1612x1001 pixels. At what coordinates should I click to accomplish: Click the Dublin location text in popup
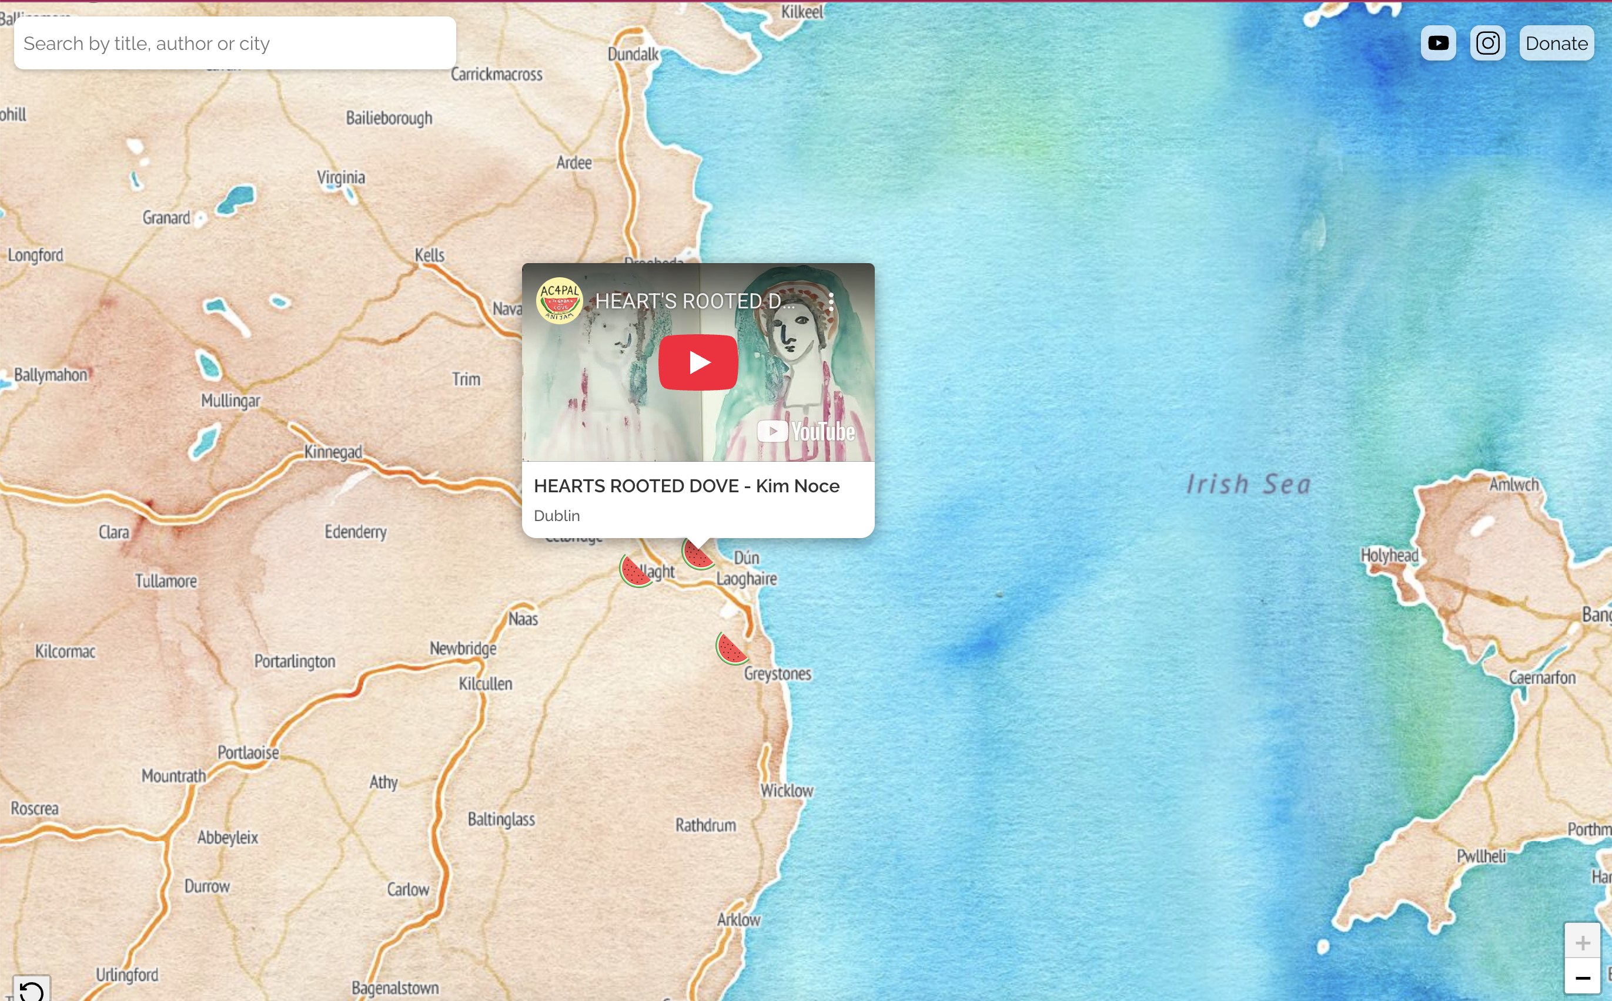coord(557,516)
